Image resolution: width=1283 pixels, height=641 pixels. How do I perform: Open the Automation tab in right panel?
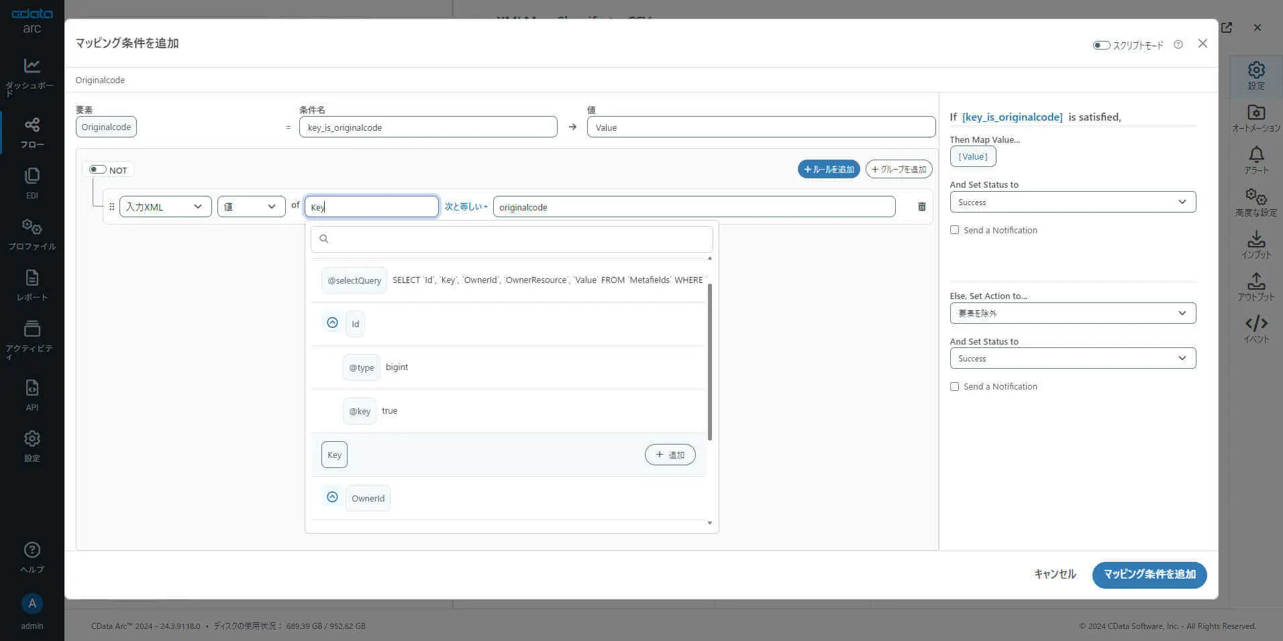point(1256,117)
